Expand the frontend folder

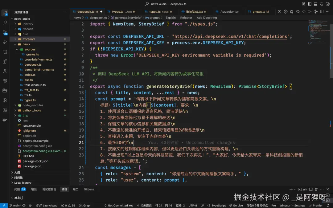[15, 39]
